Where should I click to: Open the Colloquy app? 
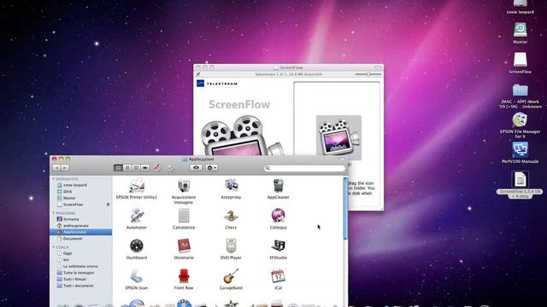(x=278, y=216)
